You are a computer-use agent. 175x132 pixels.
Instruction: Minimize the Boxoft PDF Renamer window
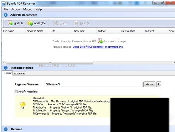(156, 2)
